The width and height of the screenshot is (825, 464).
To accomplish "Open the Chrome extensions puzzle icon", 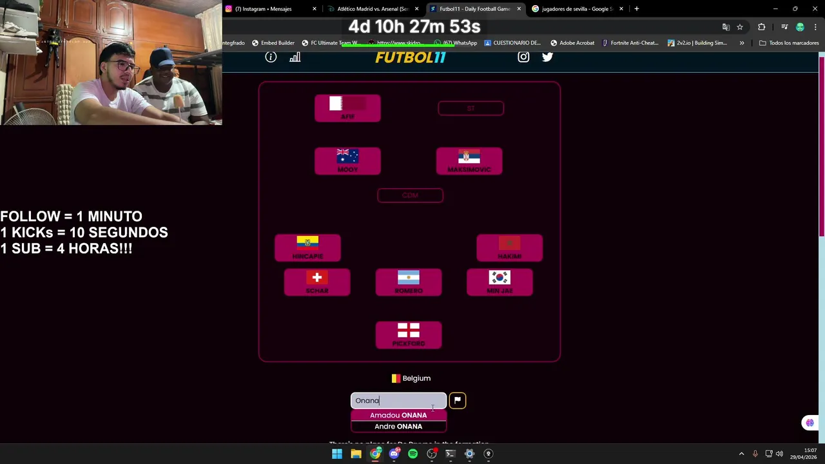I will point(762,27).
